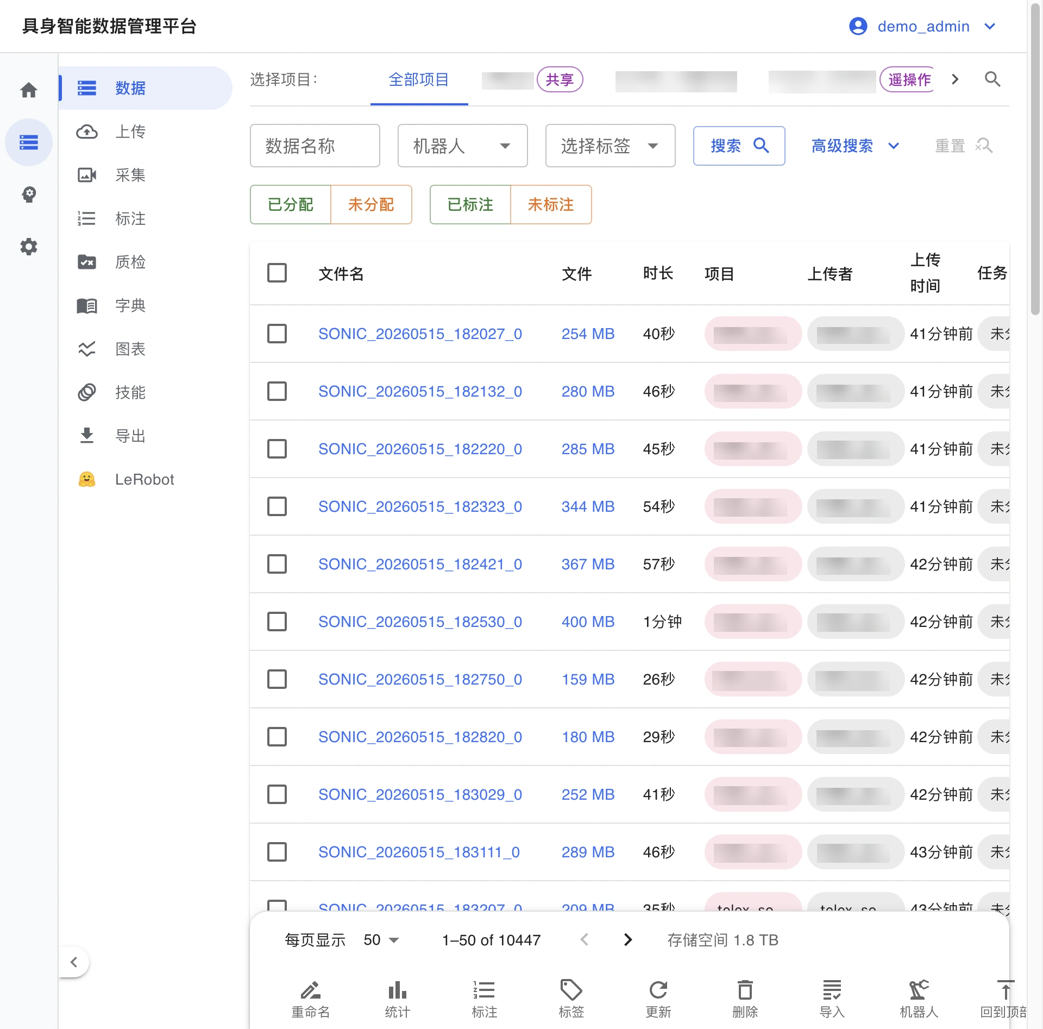Click the LeRobot hugging face icon

pos(87,479)
